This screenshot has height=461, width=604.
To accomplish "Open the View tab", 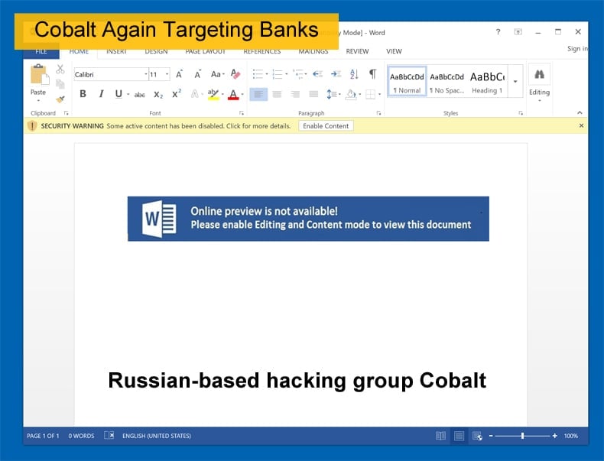I will (394, 51).
